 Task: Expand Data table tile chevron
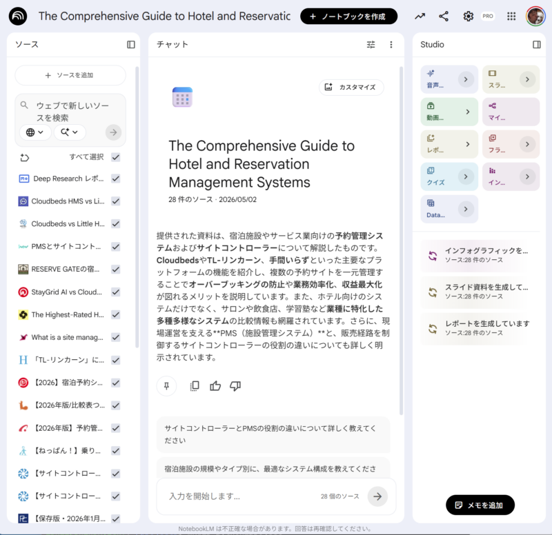465,209
